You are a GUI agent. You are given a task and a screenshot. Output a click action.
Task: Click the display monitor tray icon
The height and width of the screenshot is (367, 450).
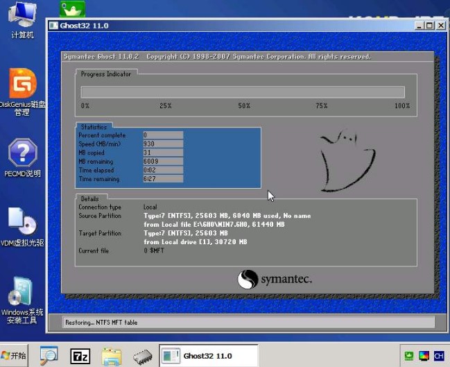pos(424,356)
